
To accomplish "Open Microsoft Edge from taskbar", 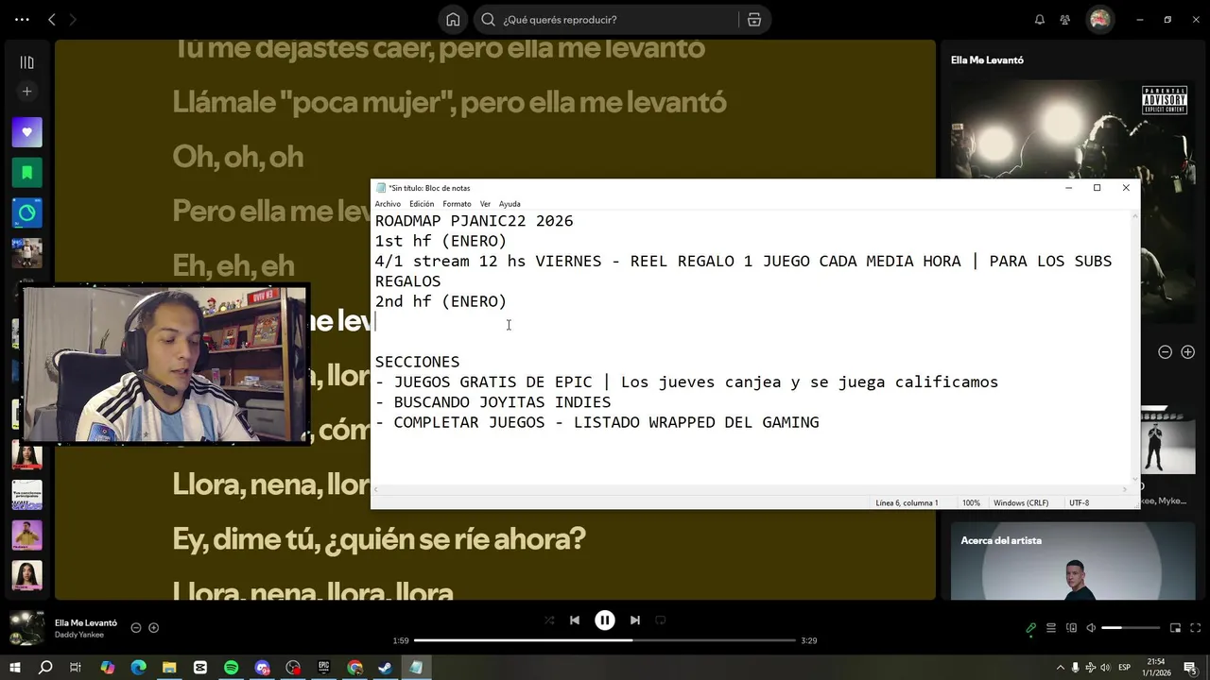I will point(138,668).
